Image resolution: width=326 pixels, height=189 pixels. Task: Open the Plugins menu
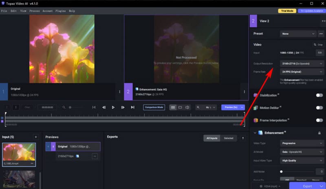[x=60, y=11]
